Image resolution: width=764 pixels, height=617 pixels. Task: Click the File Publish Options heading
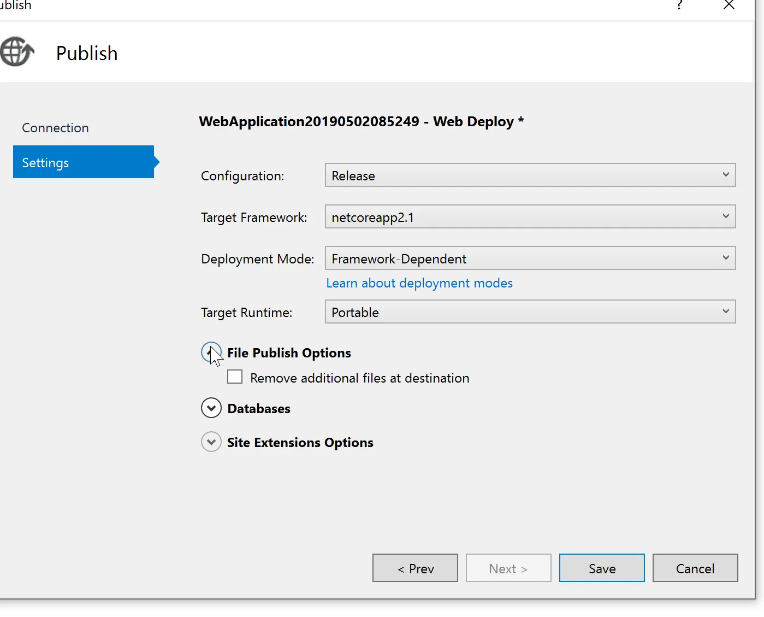(289, 353)
